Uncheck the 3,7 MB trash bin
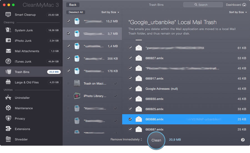This screenshot has width=250, height=153. pyautogui.click(x=68, y=33)
